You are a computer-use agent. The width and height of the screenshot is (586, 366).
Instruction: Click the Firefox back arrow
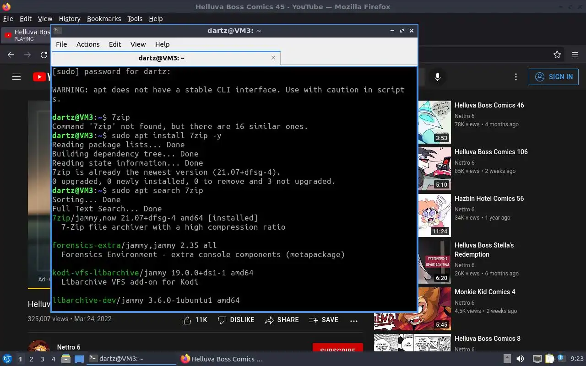click(11, 54)
